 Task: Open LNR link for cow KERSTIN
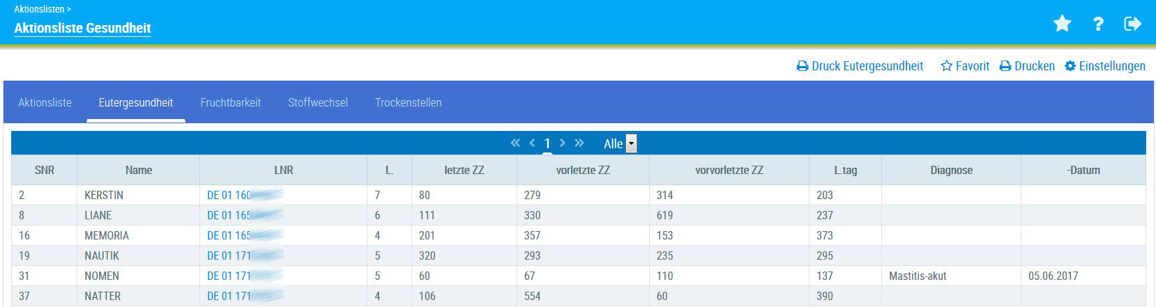pos(229,195)
